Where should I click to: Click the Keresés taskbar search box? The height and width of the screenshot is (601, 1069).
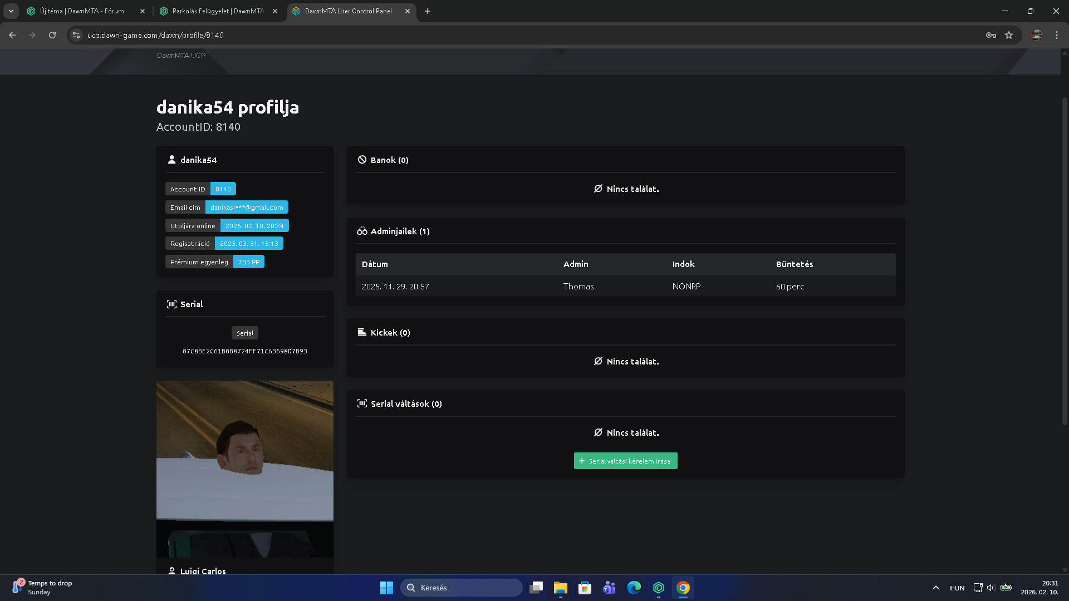[461, 588]
